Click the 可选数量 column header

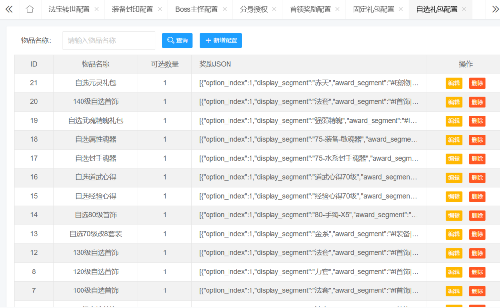click(165, 64)
